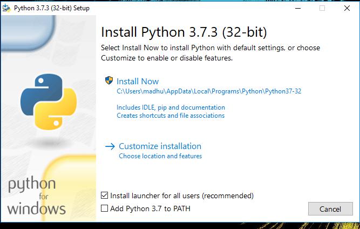
Task: Click the UAC shield icon beside Install Now
Action: coord(110,81)
